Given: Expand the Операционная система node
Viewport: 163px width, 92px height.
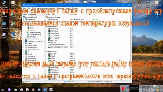Looking at the screenshot, I should [24, 41].
